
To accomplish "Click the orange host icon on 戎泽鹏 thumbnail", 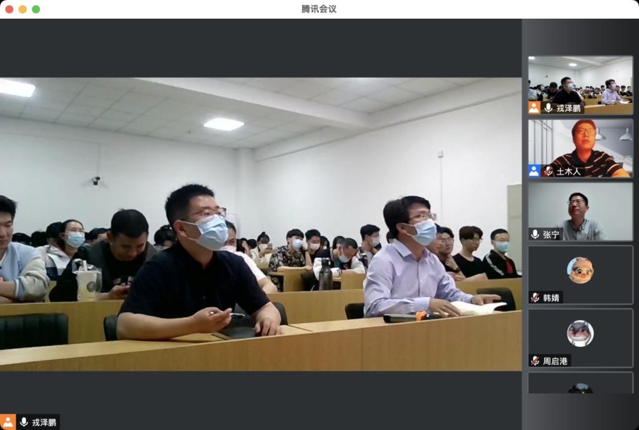I will pyautogui.click(x=534, y=107).
